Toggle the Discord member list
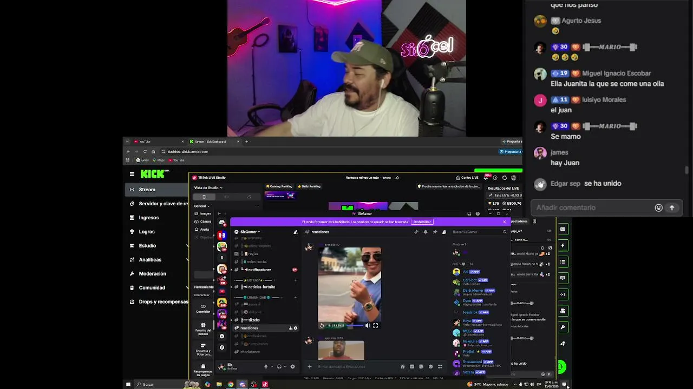This screenshot has width=693, height=389. click(444, 232)
